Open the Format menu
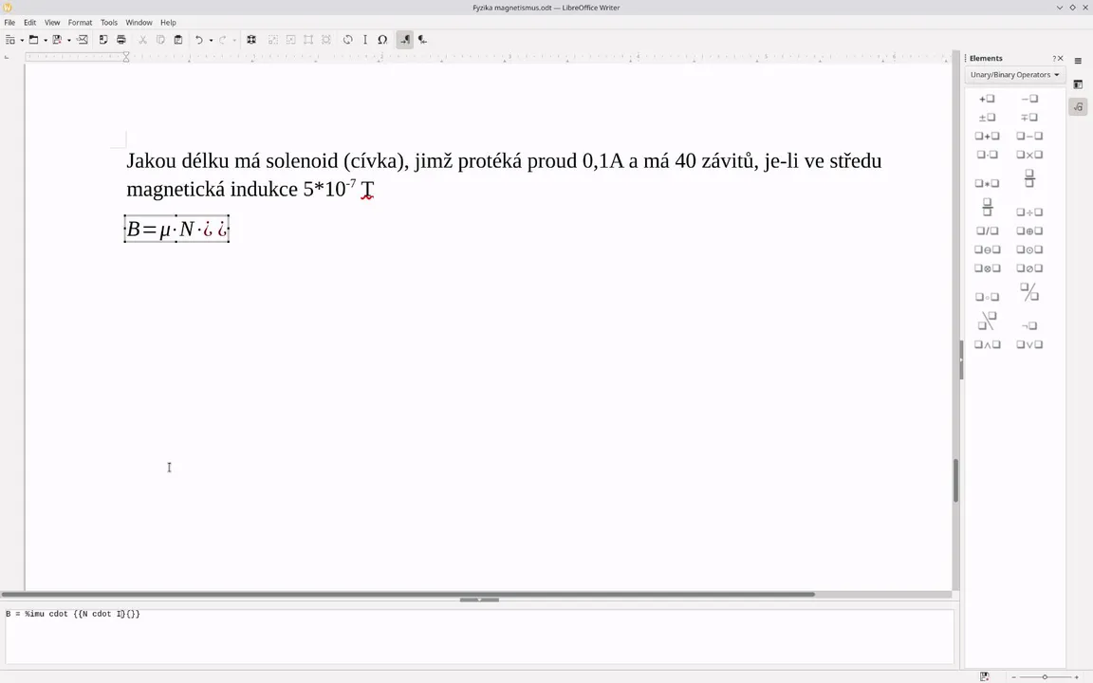The width and height of the screenshot is (1093, 683). tap(80, 23)
